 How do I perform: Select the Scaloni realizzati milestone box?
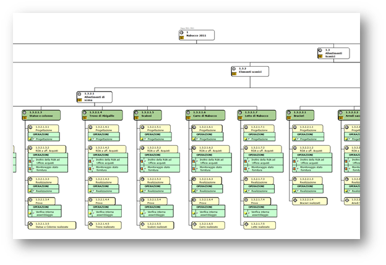155,225
